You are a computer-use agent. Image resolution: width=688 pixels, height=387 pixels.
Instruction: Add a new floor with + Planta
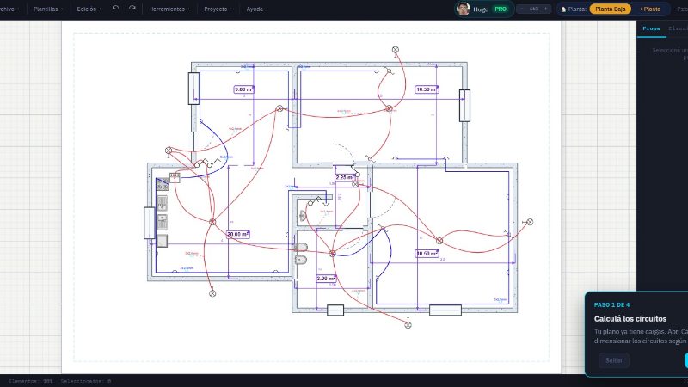(650, 9)
